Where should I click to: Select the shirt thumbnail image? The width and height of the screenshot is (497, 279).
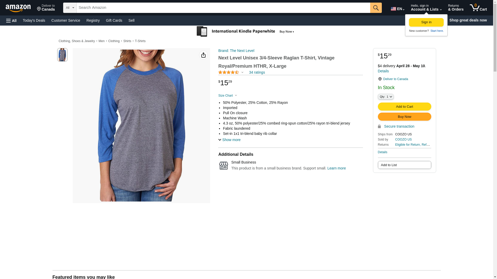click(x=62, y=55)
